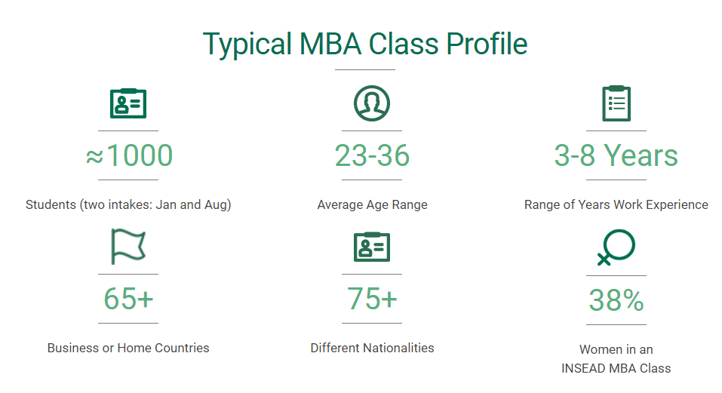Screen dimensions: 722x393
Task: Click the ≈1000 students statistic
Action: 128,155
